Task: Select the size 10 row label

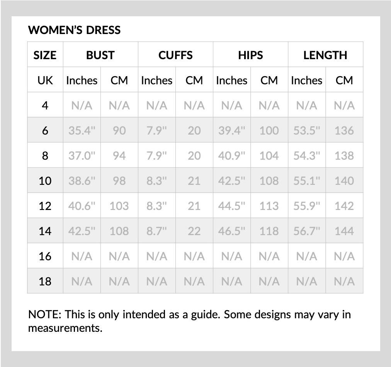Action: [x=45, y=181]
